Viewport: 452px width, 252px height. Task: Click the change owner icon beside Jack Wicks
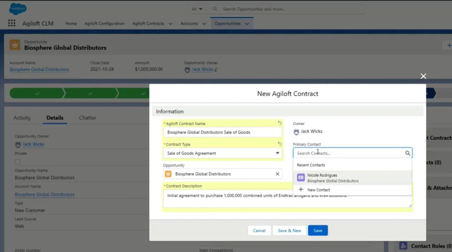(216, 69)
